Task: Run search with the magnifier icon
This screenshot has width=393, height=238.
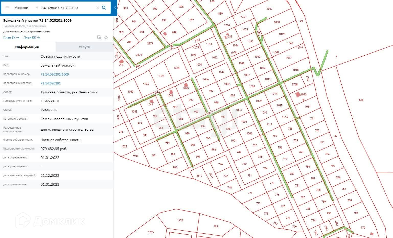Action: (104, 8)
